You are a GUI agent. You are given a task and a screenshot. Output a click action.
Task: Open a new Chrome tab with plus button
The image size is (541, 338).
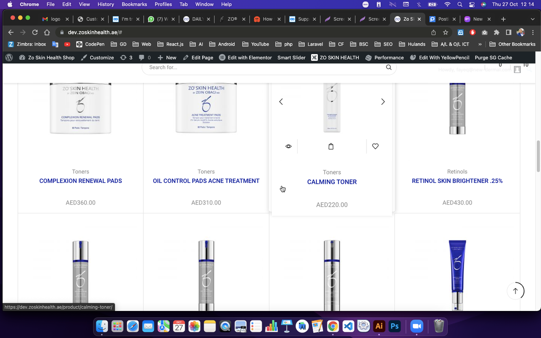point(503,19)
